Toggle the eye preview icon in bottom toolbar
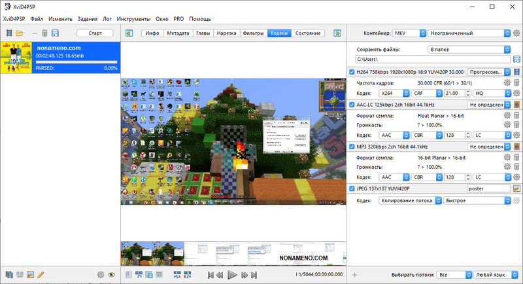 click(111, 275)
